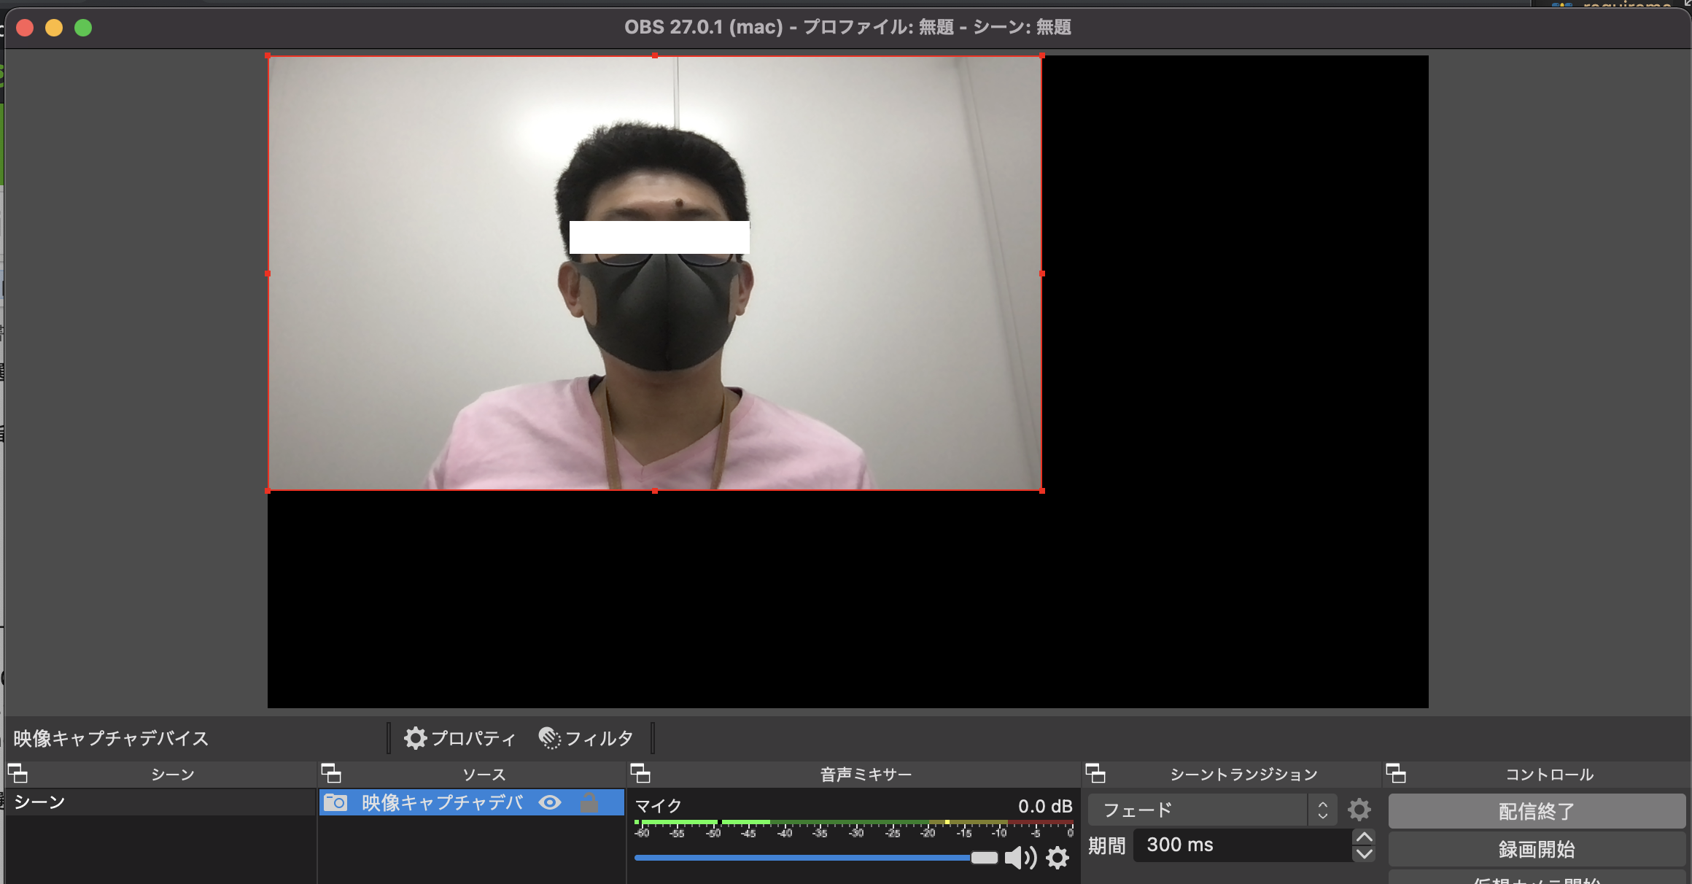Open transition settings gear next to フェード
Image resolution: width=1692 pixels, height=884 pixels.
[x=1359, y=809]
